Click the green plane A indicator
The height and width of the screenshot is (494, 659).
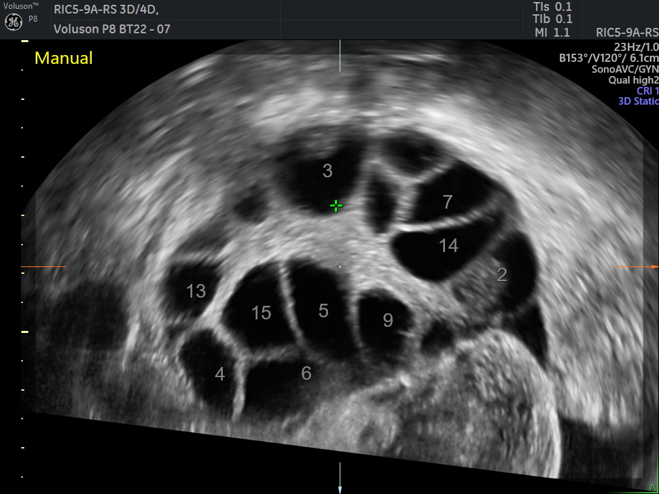click(652, 487)
